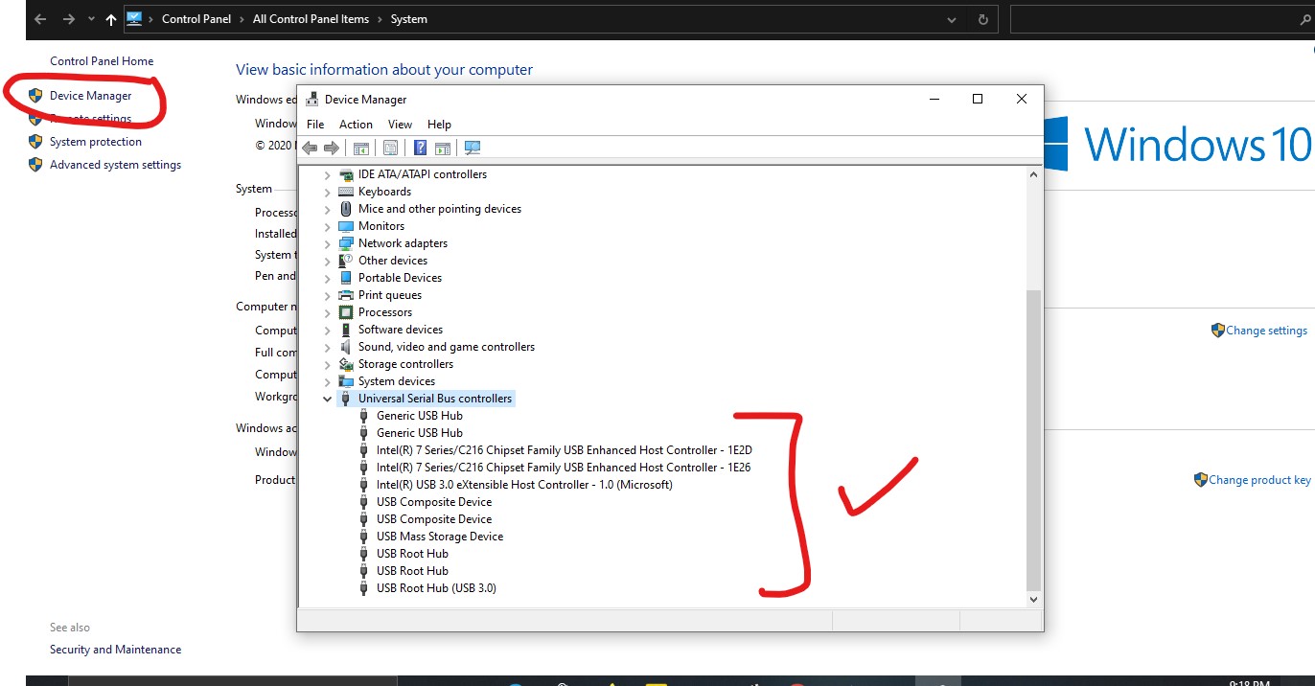Click the System devices folder icon
The height and width of the screenshot is (686, 1315).
point(346,381)
